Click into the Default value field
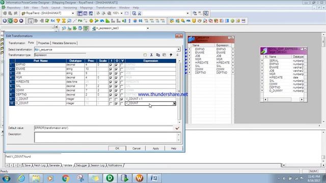Viewport: 326px width, 183px height. coord(103,128)
